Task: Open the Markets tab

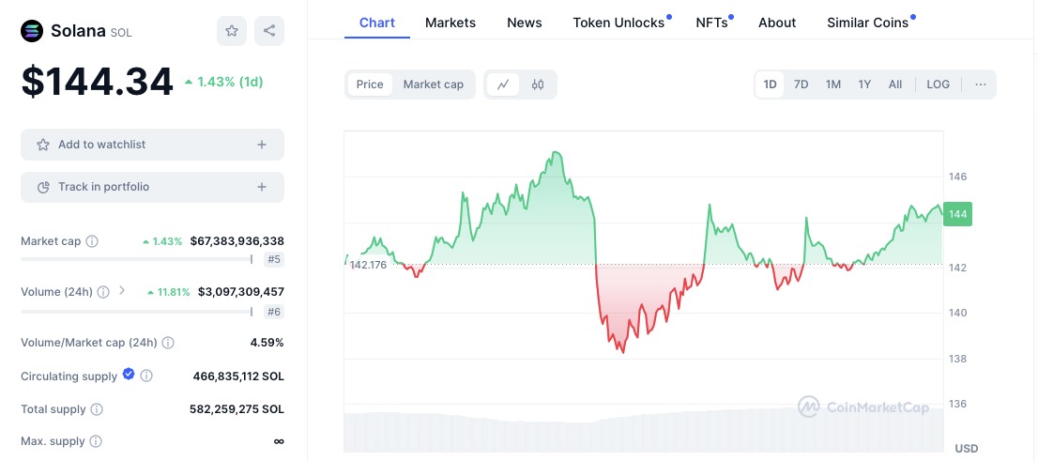Action: click(450, 23)
